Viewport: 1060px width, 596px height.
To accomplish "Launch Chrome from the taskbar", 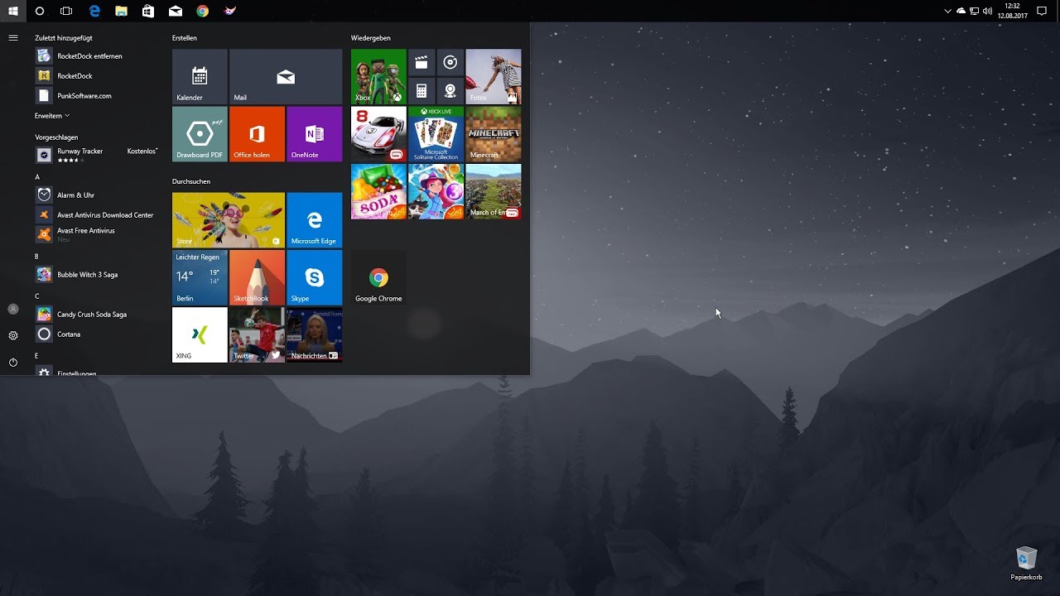I will (203, 11).
